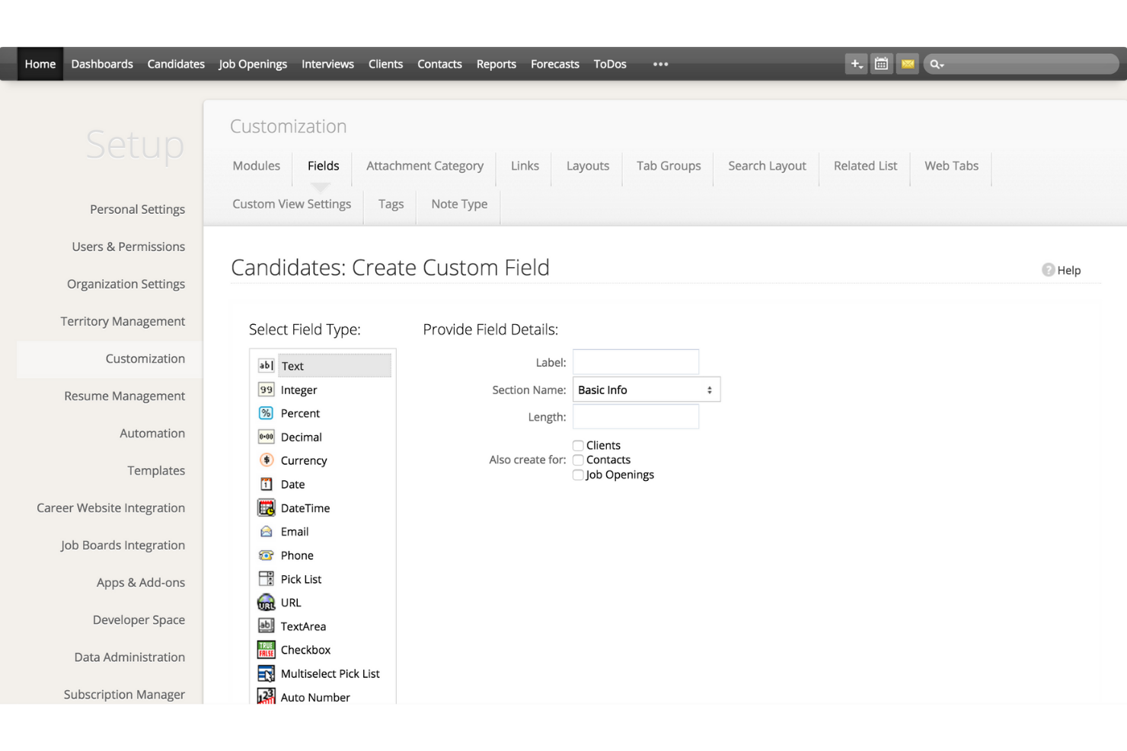1127x751 pixels.
Task: Open the Reports menu item
Action: click(496, 64)
